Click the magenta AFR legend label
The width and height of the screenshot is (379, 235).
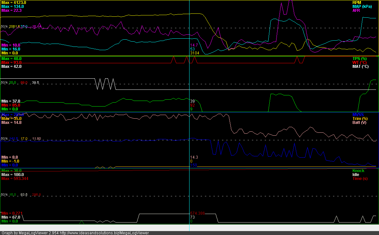tap(356, 10)
